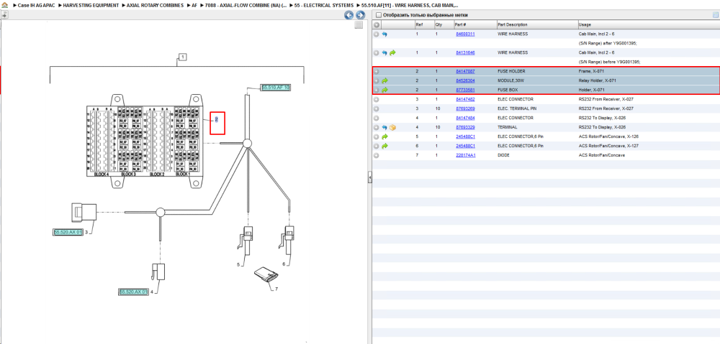The image size is (720, 344).
Task: Add part 84147484 using its plus icon
Action: pos(377,118)
